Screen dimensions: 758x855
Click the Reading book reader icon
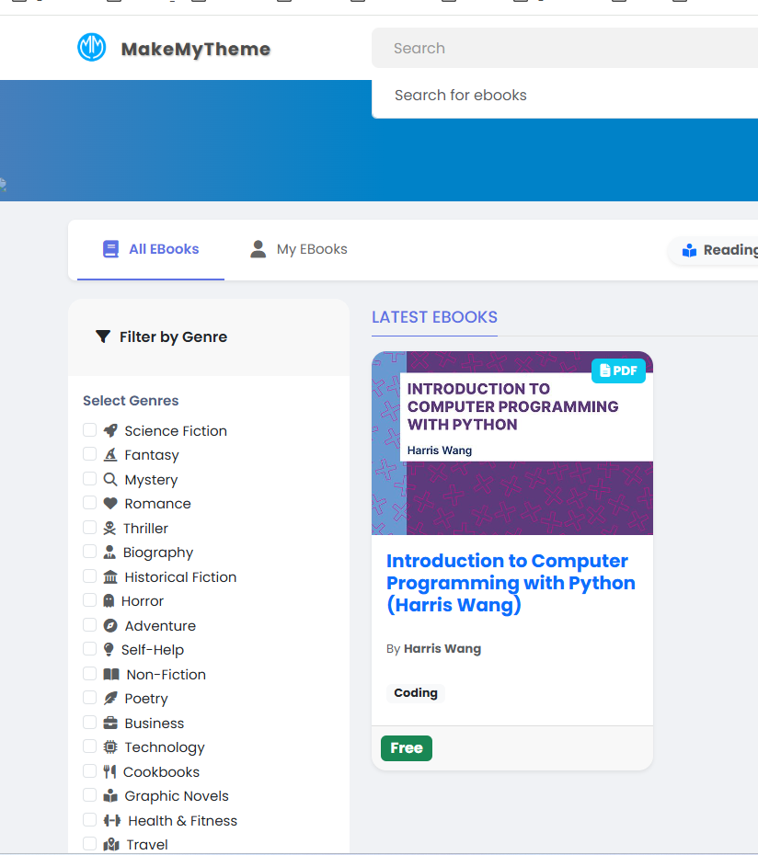click(689, 250)
